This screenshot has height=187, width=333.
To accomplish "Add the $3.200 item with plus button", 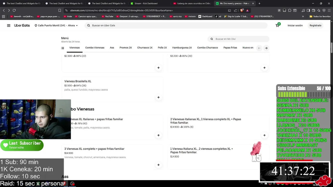I will [x=264, y=68].
